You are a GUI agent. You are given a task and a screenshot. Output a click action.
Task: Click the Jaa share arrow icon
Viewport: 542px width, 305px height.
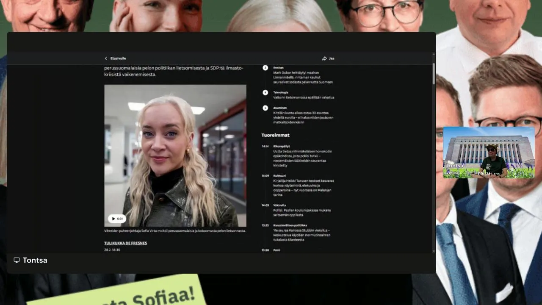click(324, 58)
